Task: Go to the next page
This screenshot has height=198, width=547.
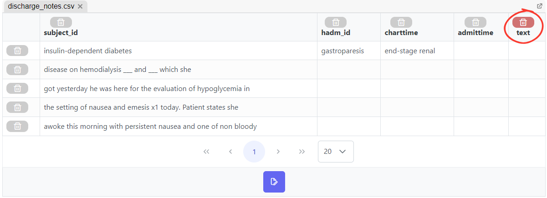Action: (x=278, y=152)
